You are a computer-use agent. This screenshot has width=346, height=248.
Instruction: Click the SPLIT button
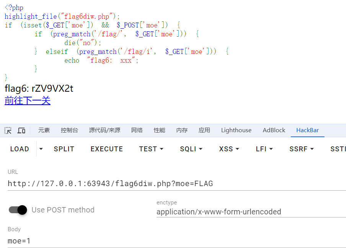pos(64,149)
